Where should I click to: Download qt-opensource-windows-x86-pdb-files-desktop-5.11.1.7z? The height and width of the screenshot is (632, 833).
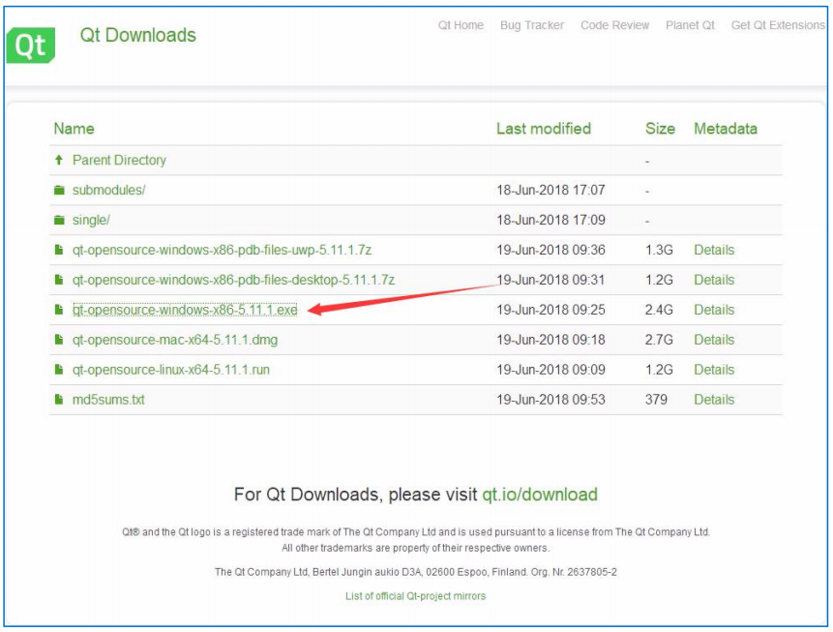233,280
